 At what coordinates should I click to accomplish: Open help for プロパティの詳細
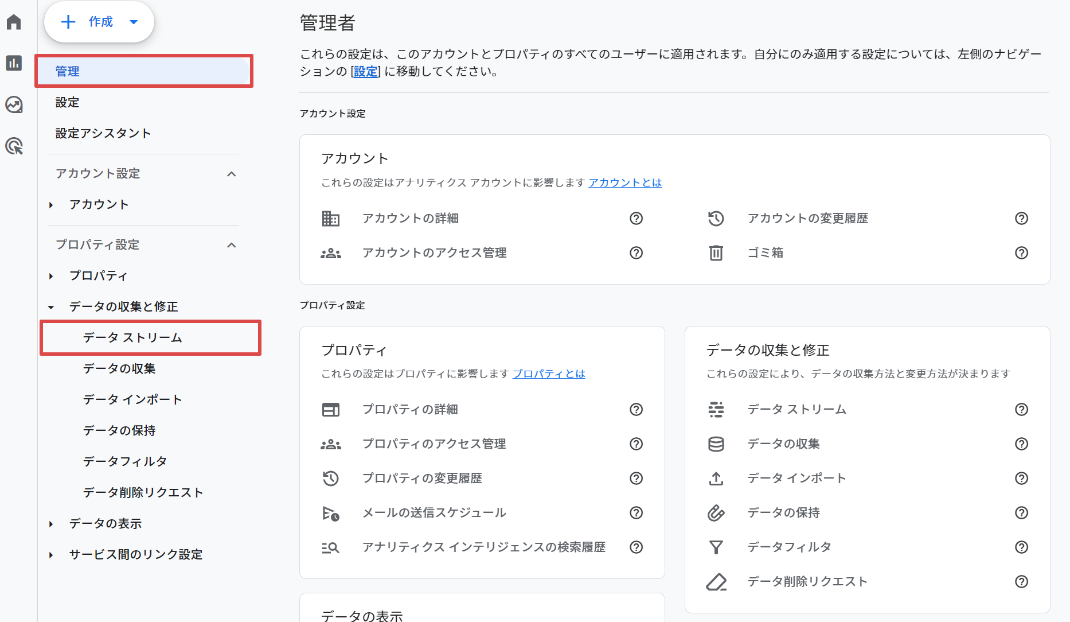coord(636,409)
